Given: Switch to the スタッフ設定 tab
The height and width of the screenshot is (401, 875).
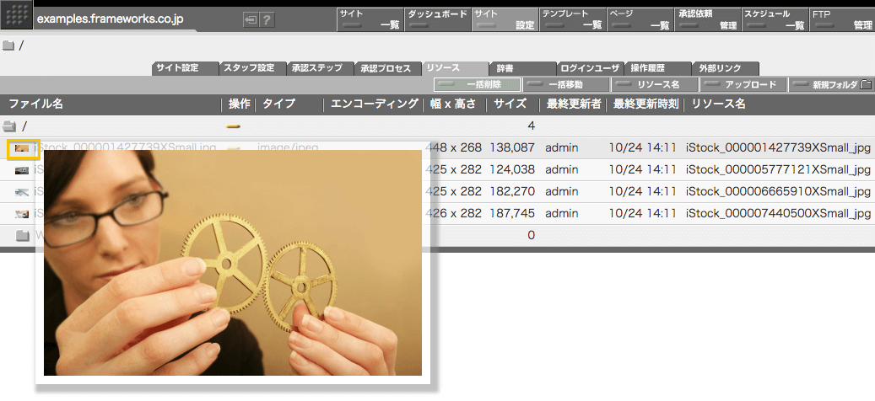Looking at the screenshot, I should click(253, 68).
